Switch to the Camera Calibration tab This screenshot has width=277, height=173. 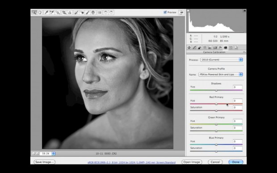[226, 47]
